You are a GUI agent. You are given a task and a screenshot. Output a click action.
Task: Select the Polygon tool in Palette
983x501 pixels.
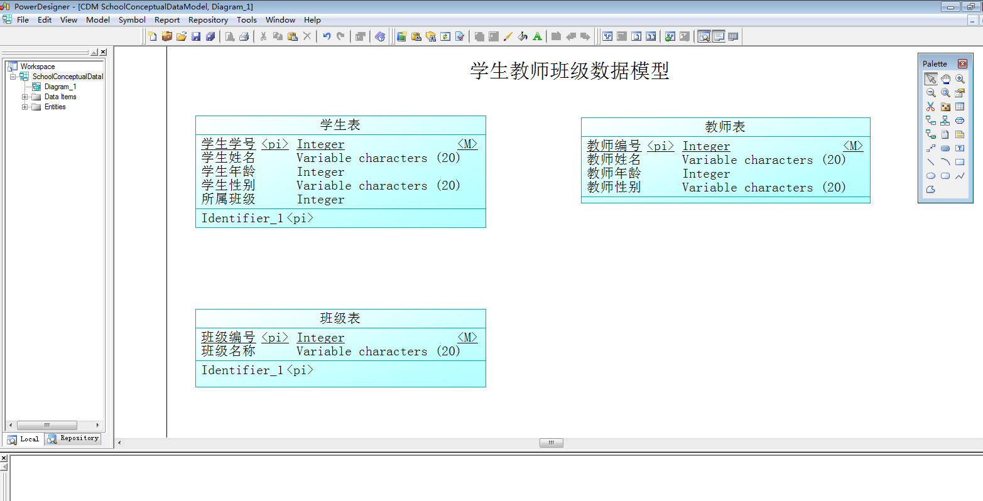click(x=931, y=190)
